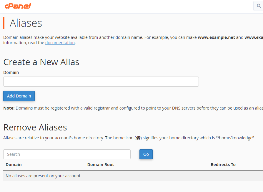Click the Add Domain button
The image size is (263, 192).
19,96
